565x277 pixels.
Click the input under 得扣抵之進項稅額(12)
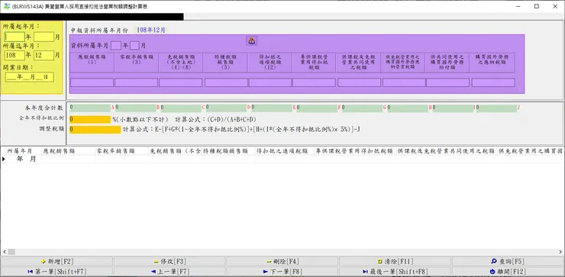pos(270,82)
